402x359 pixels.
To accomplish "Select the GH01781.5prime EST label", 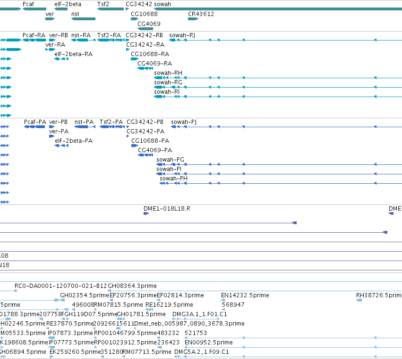I will coord(141,314).
